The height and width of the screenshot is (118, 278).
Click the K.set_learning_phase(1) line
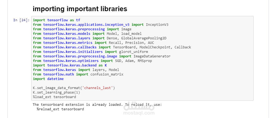tap(57, 92)
